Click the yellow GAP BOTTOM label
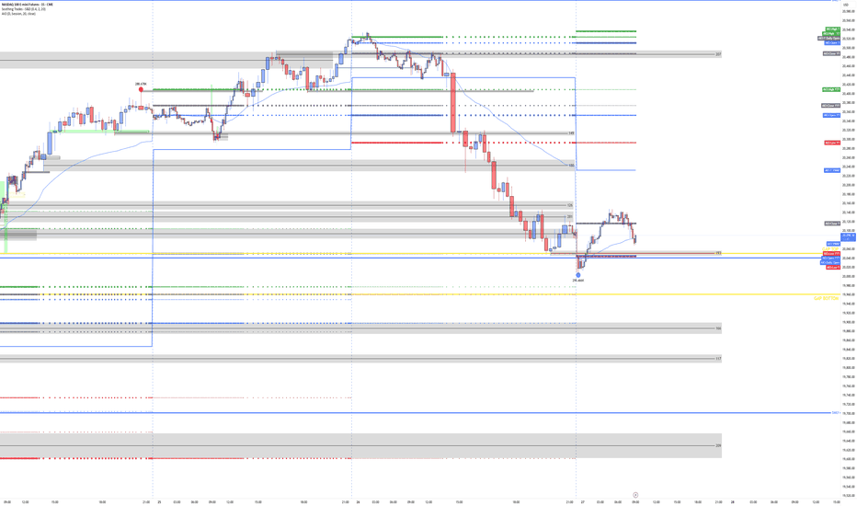The height and width of the screenshot is (506, 857). click(826, 299)
